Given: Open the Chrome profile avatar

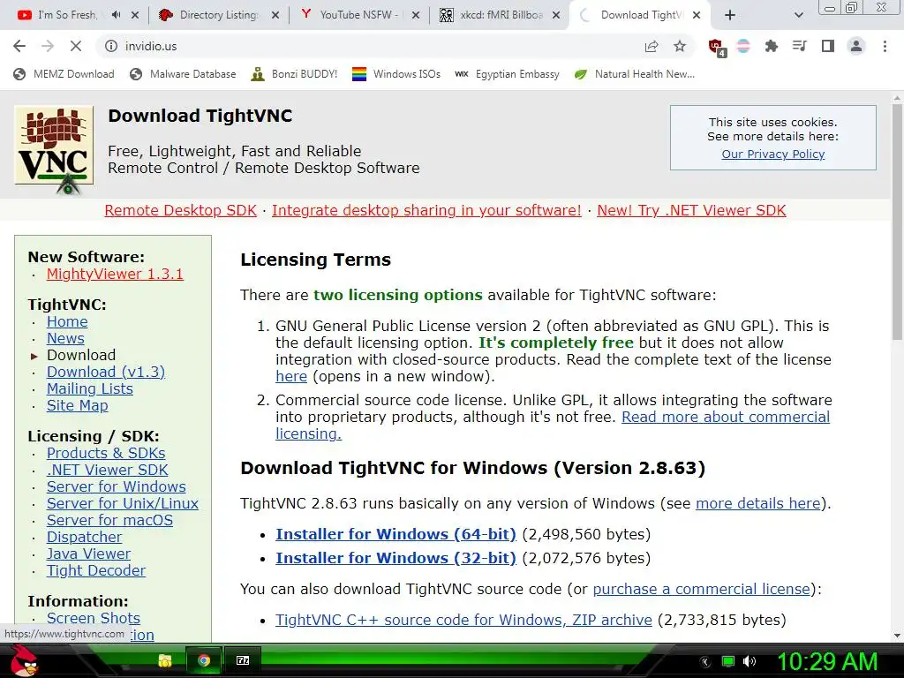Looking at the screenshot, I should [856, 46].
